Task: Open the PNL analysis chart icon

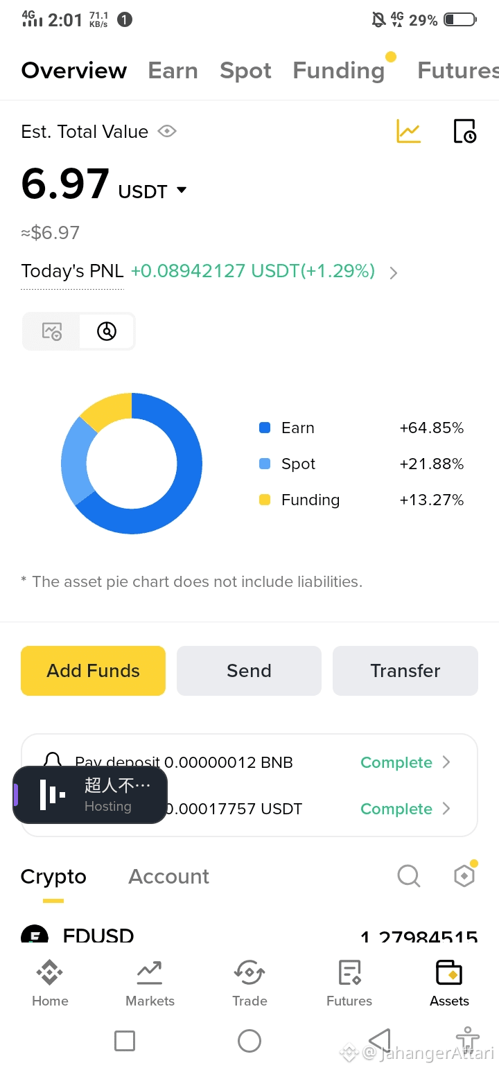Action: (408, 131)
